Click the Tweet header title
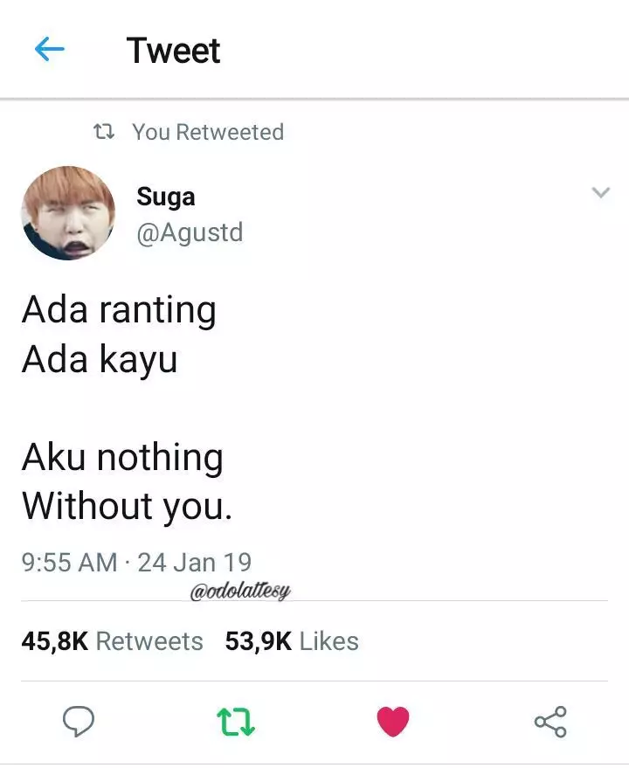 tap(174, 50)
